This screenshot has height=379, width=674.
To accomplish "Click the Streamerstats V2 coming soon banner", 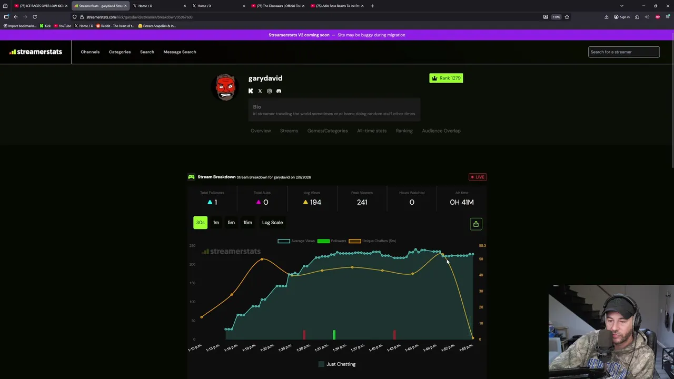I will click(337, 35).
